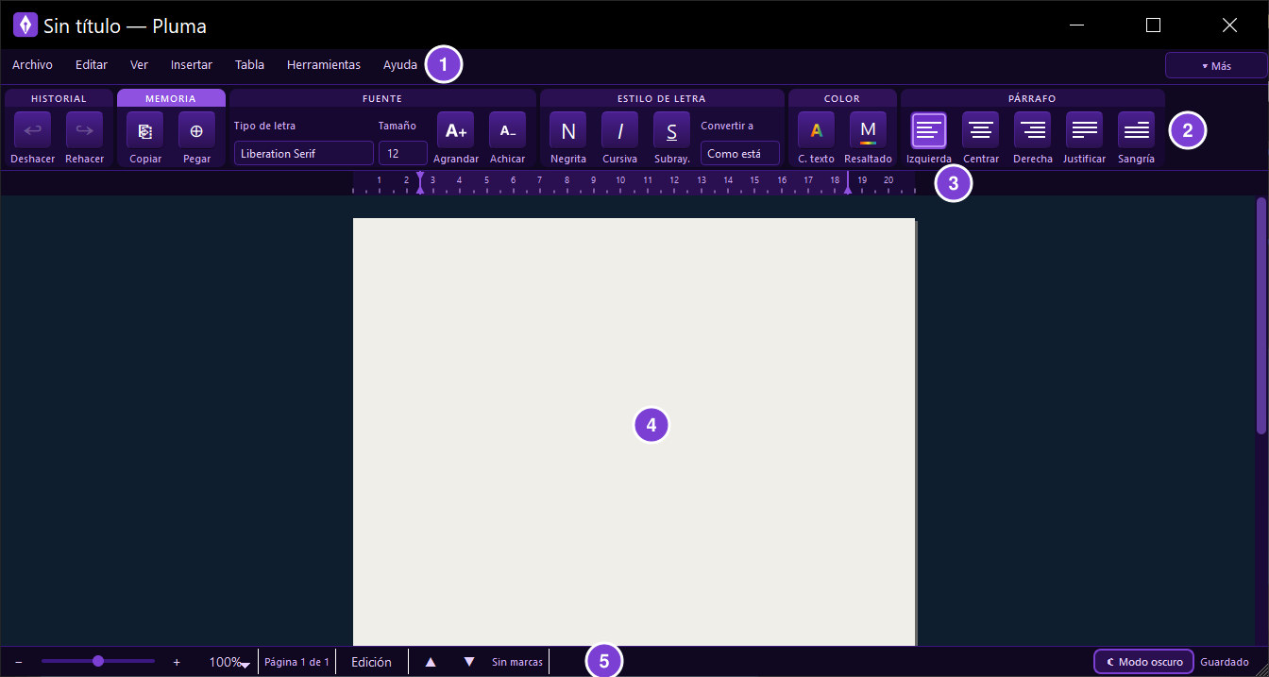Set alignment to Derecha
The image size is (1269, 677).
(1032, 130)
